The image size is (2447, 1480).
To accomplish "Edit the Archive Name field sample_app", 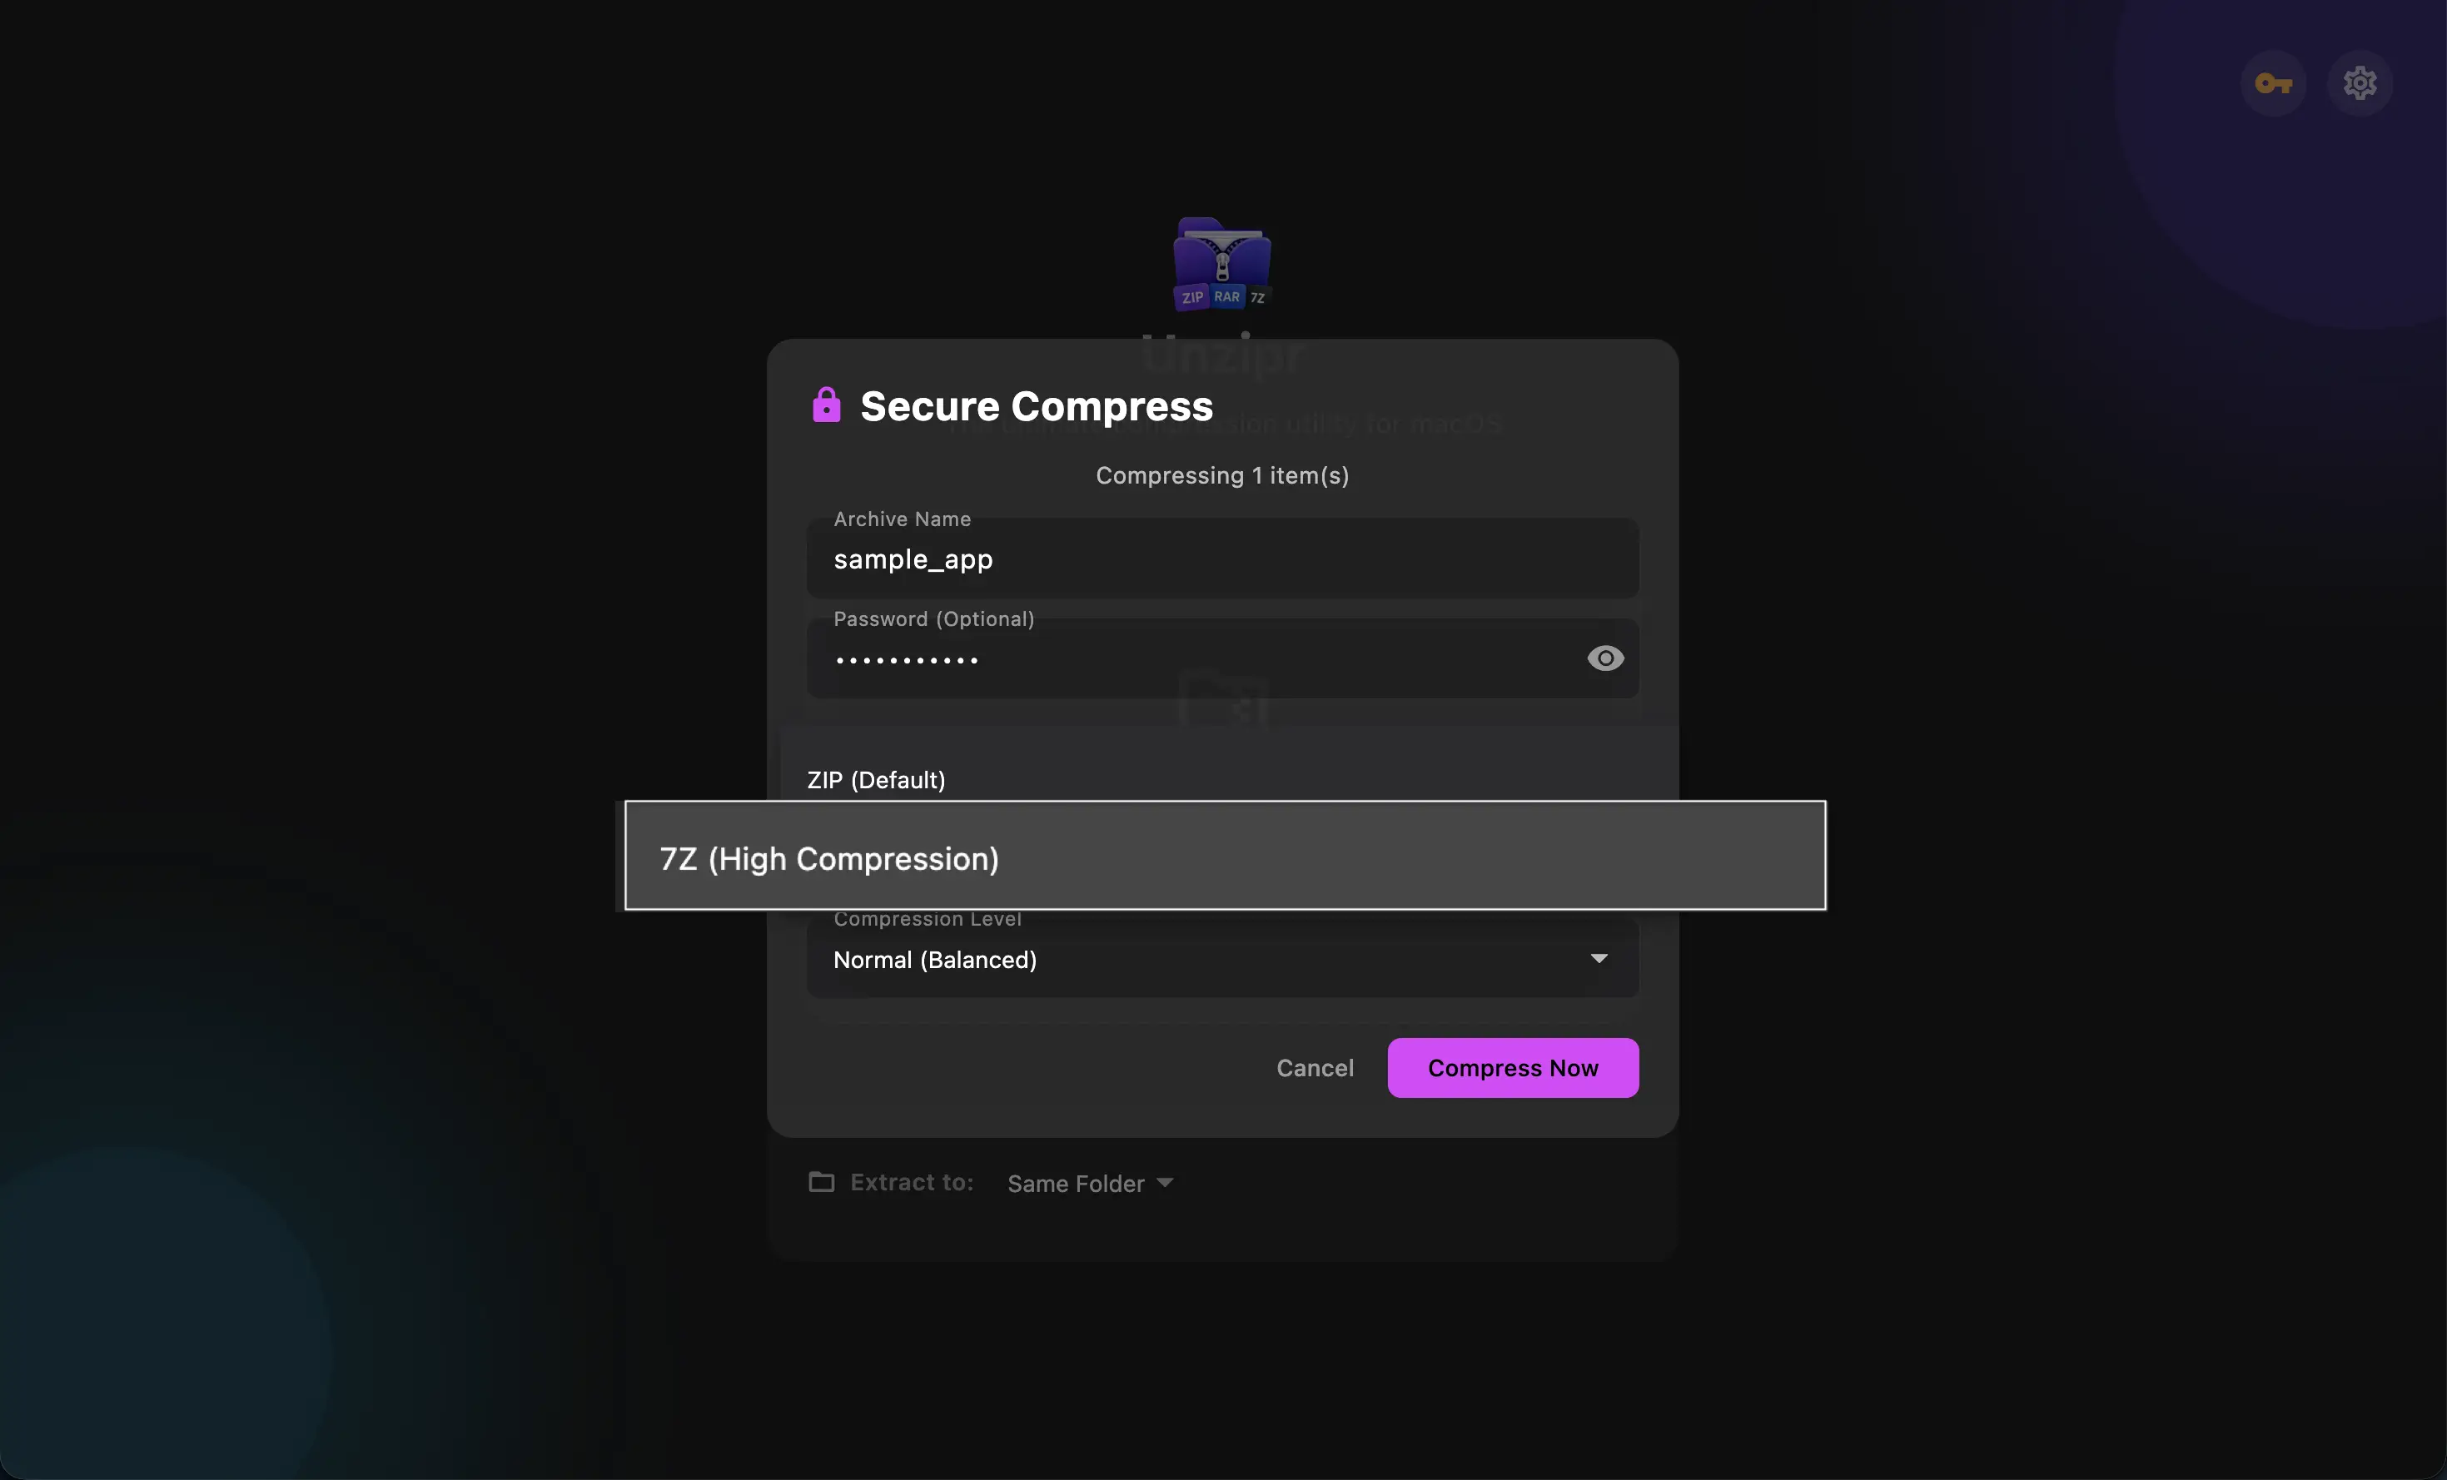I will point(1222,559).
